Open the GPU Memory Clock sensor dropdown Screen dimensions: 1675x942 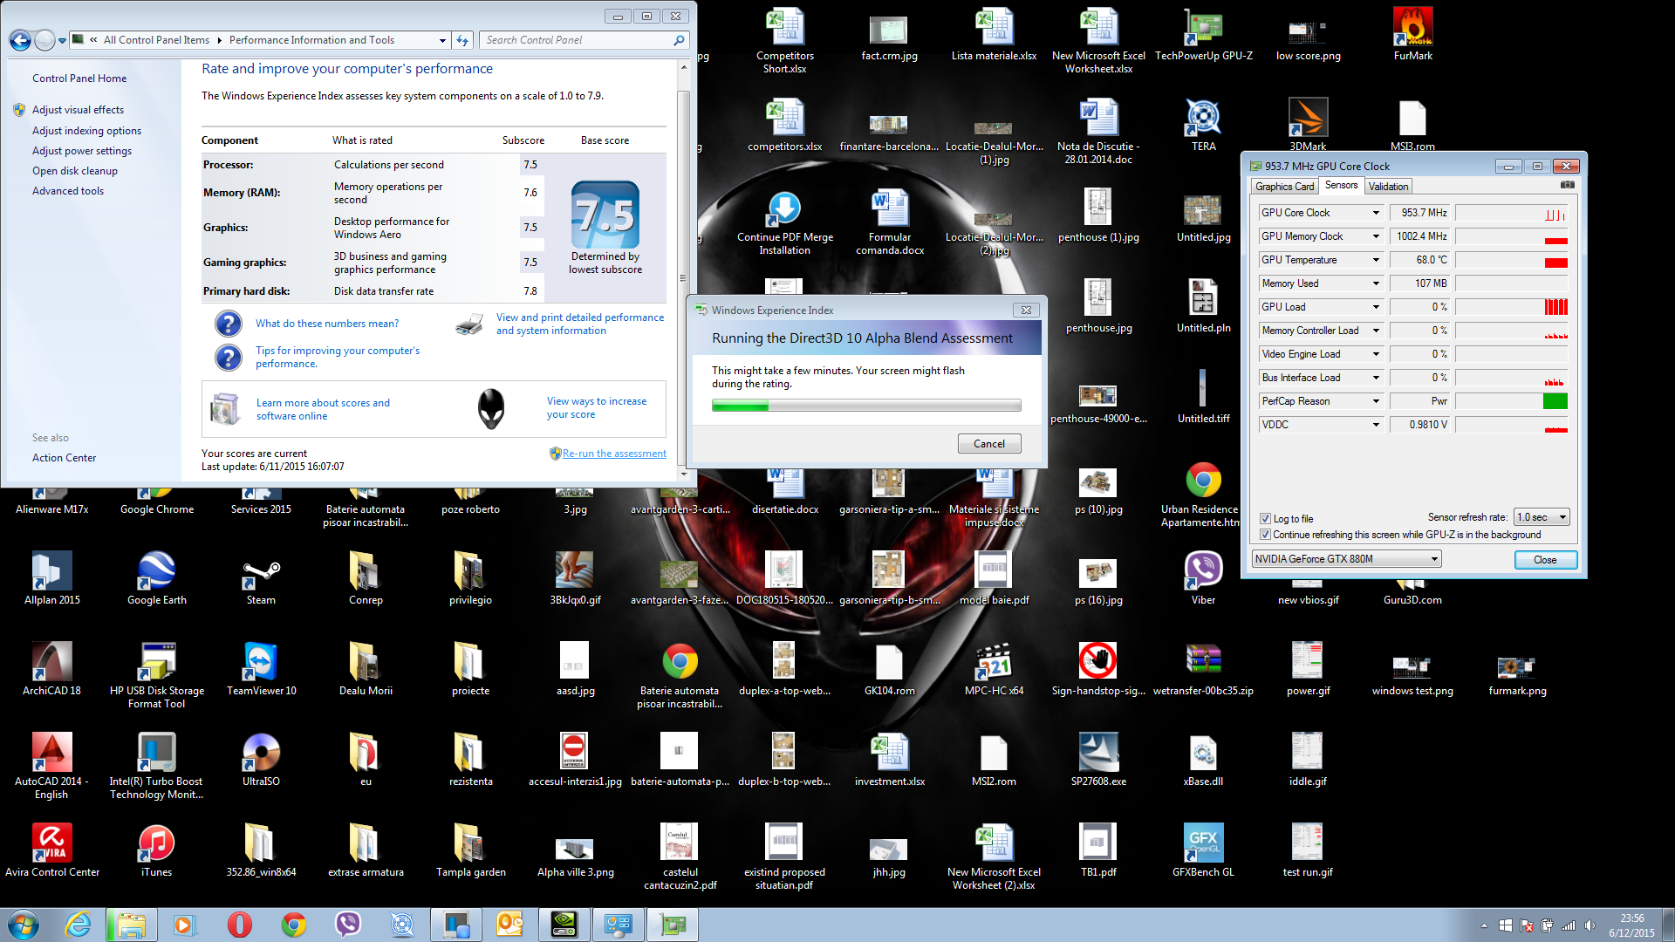(1376, 236)
